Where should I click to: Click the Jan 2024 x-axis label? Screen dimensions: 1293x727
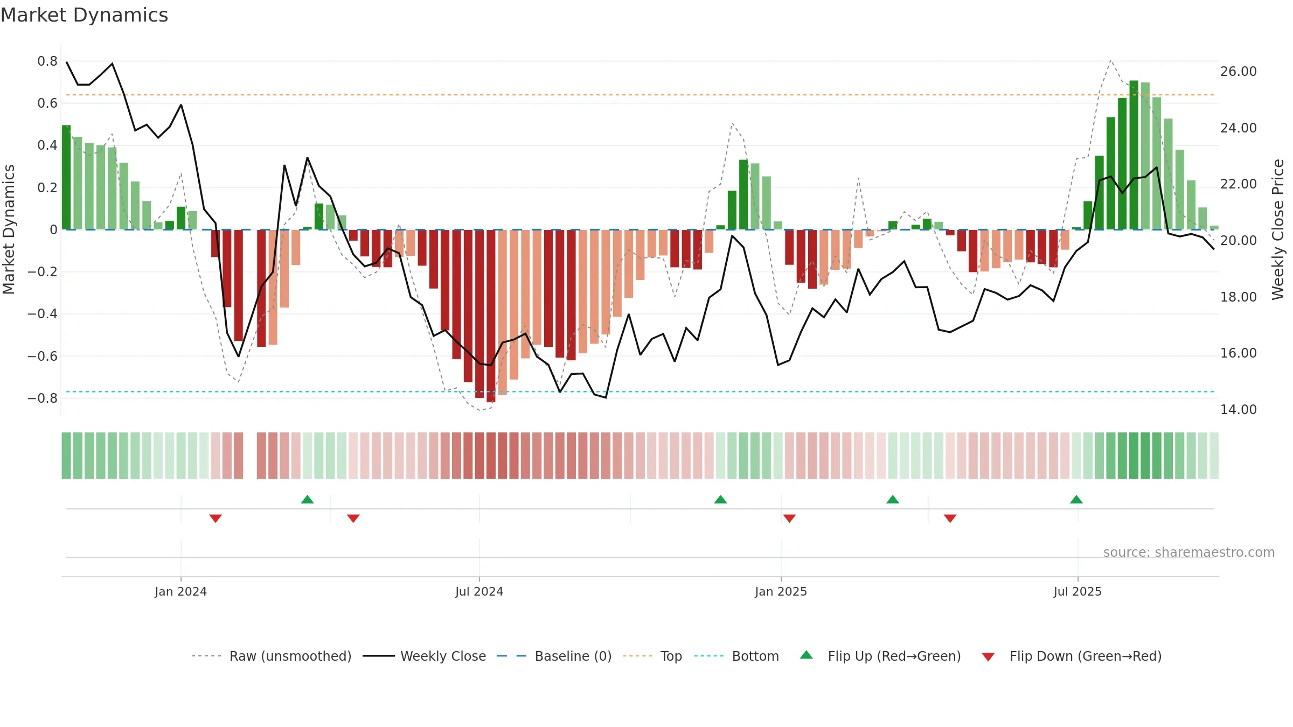point(180,591)
